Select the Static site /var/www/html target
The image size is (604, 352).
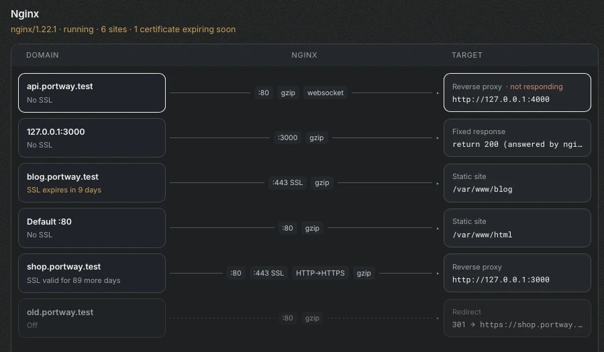click(x=517, y=228)
